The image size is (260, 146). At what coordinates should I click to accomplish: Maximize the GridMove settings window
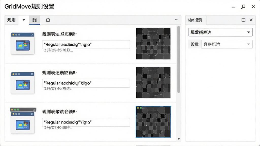243,7
